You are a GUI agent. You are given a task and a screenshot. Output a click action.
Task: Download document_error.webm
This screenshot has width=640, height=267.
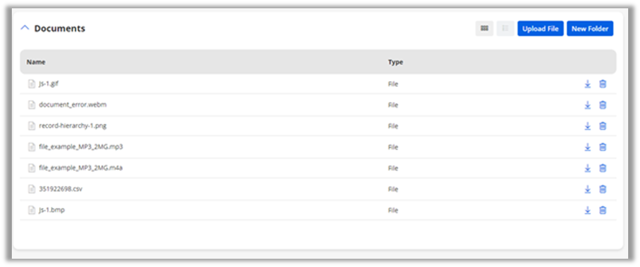[x=587, y=105]
